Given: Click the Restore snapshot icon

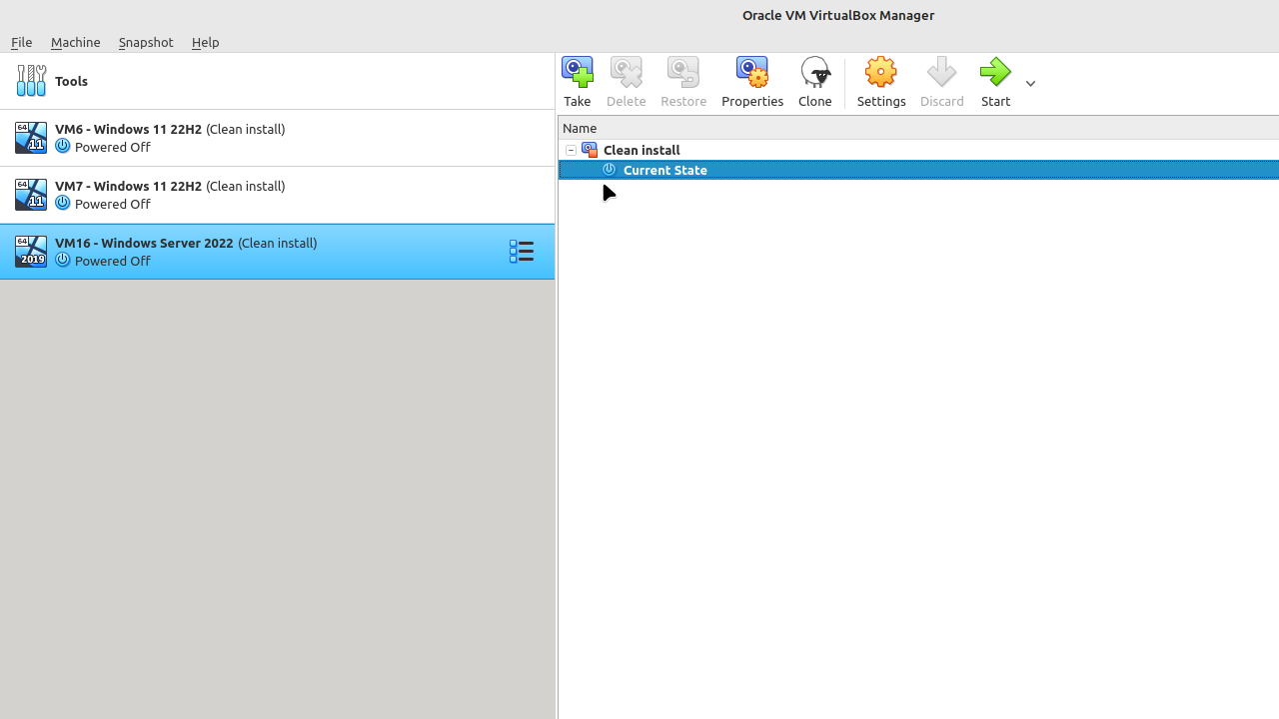Looking at the screenshot, I should coord(683,73).
